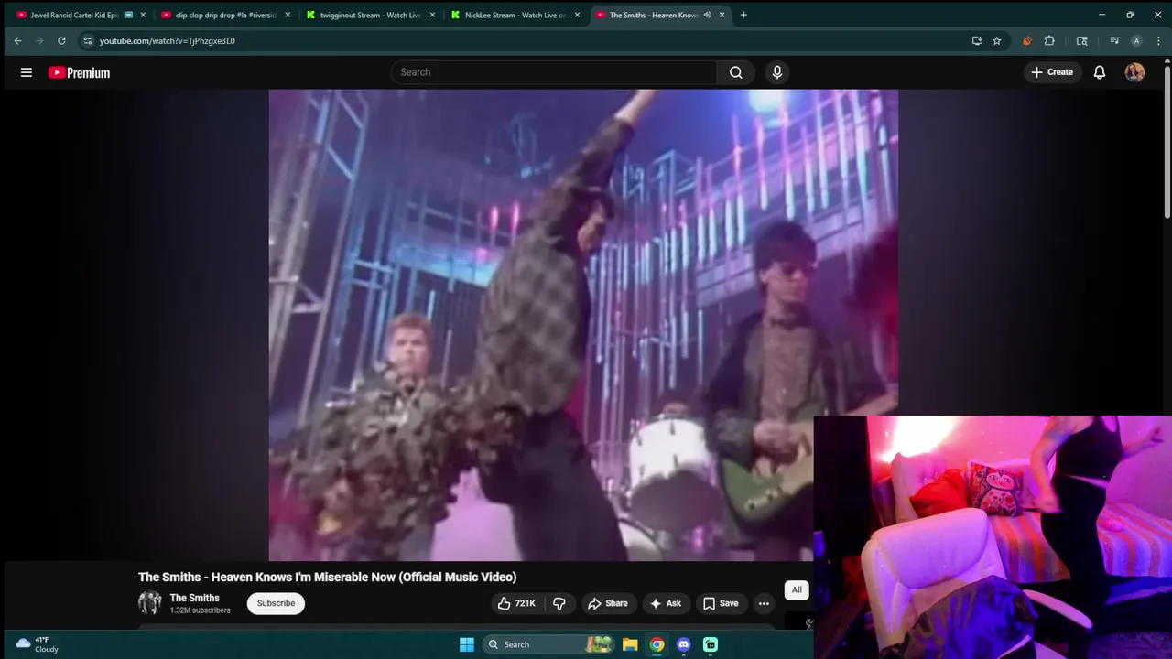
Task: Mute The Smiths tab via speaker icon
Action: click(x=707, y=15)
